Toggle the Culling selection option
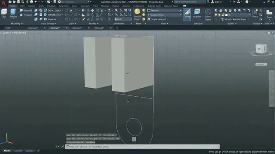Screen dimensions: 275x154 click(x=187, y=14)
